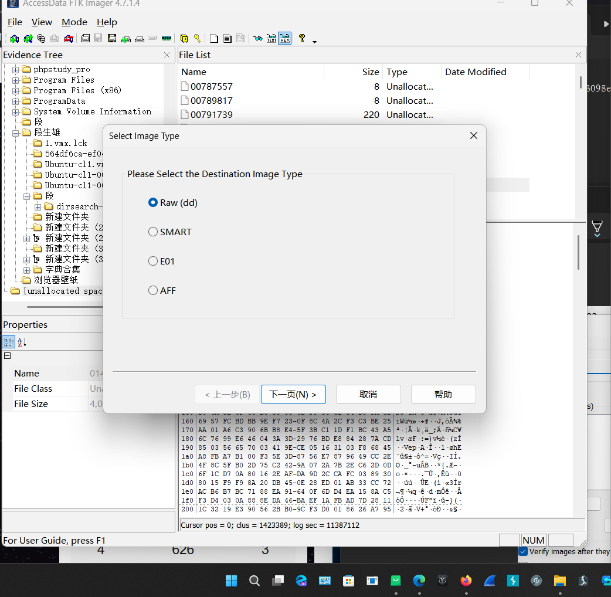The image size is (611, 597).
Task: Click Export File Hash List icon
Action: [x=228, y=38]
